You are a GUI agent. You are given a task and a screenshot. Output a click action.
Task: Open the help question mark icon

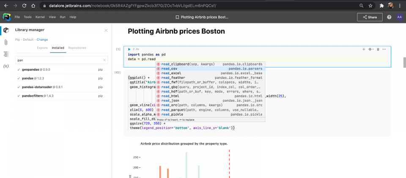(x=389, y=17)
